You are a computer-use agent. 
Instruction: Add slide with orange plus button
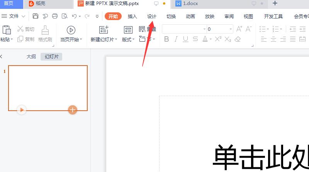(73, 110)
